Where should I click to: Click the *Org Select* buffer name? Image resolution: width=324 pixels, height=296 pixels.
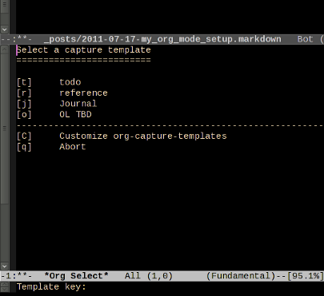click(76, 276)
